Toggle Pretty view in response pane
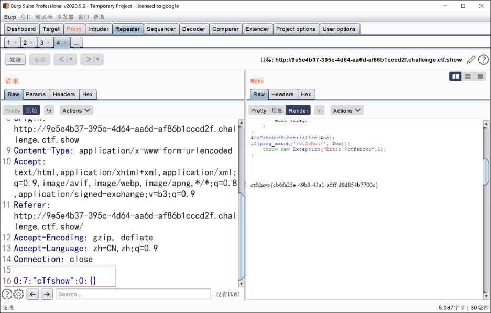This screenshot has height=313, width=491. (259, 111)
